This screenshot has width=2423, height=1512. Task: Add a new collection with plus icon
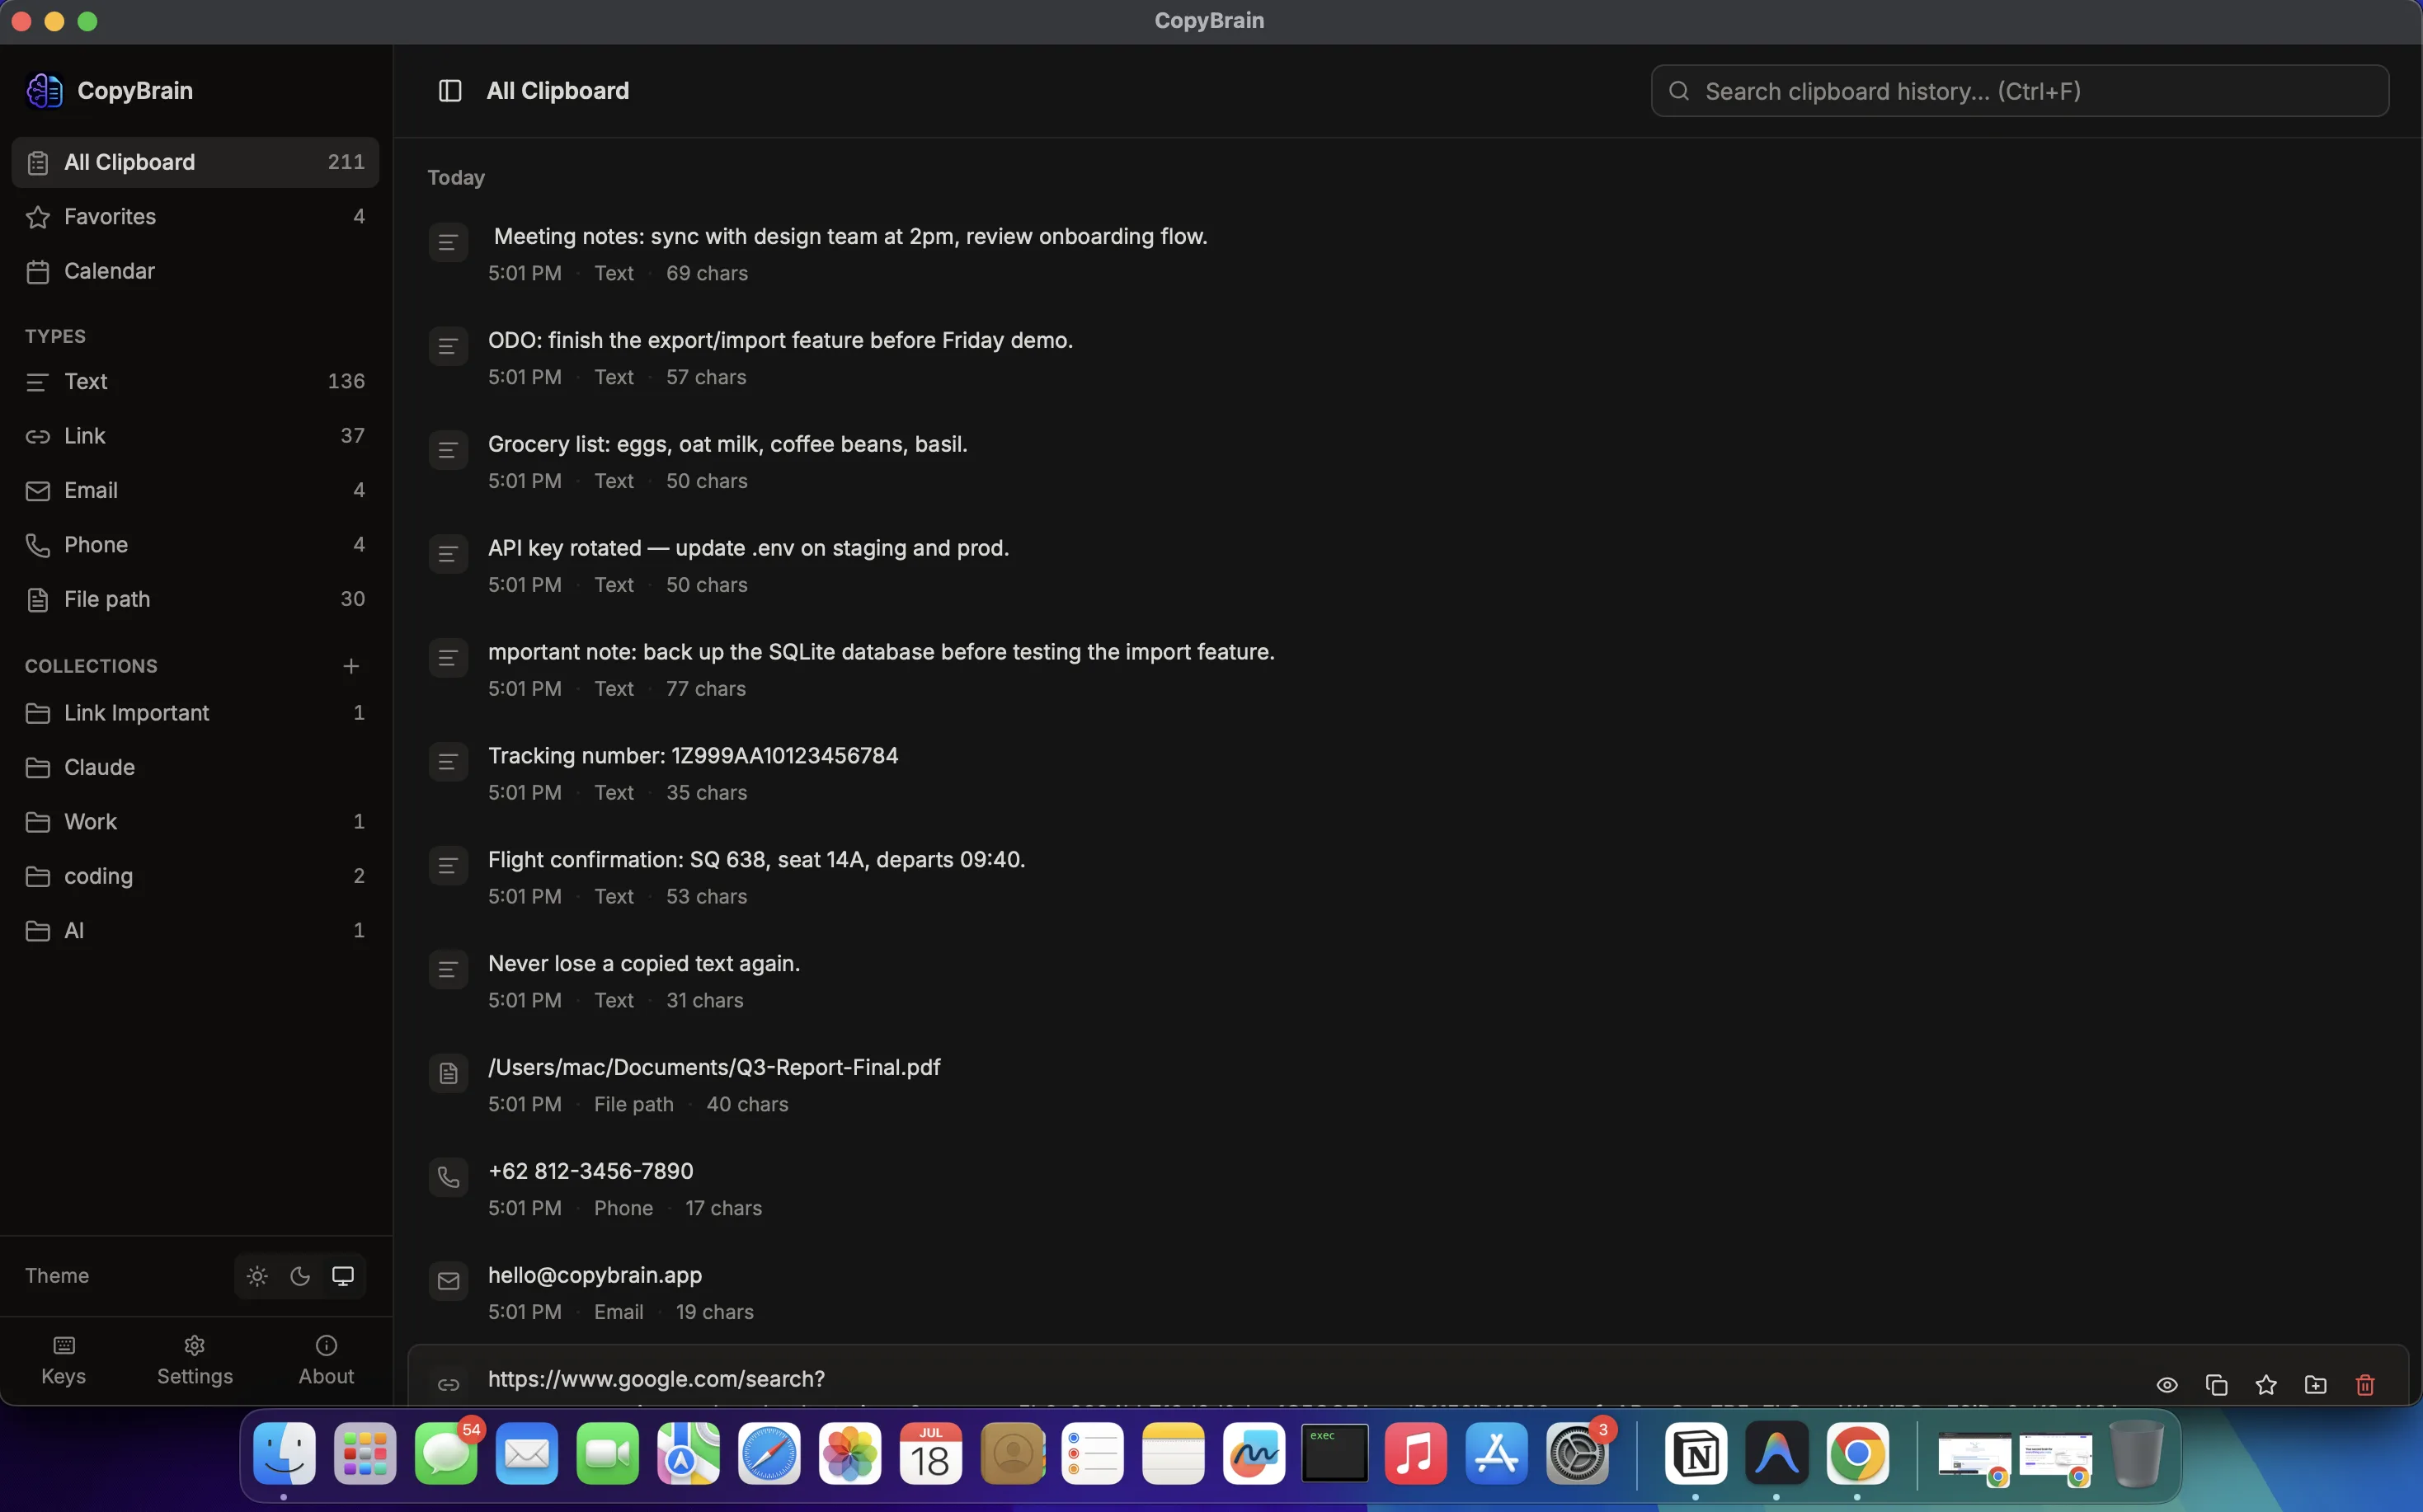coord(351,666)
